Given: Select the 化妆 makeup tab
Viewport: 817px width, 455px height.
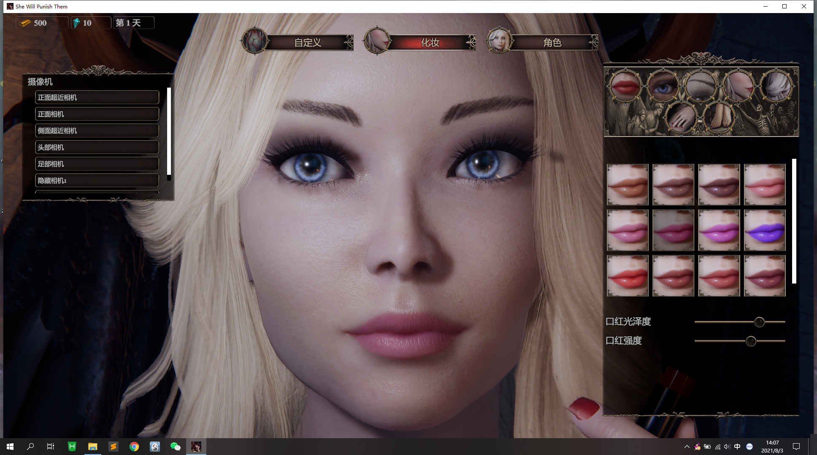Looking at the screenshot, I should pos(430,43).
